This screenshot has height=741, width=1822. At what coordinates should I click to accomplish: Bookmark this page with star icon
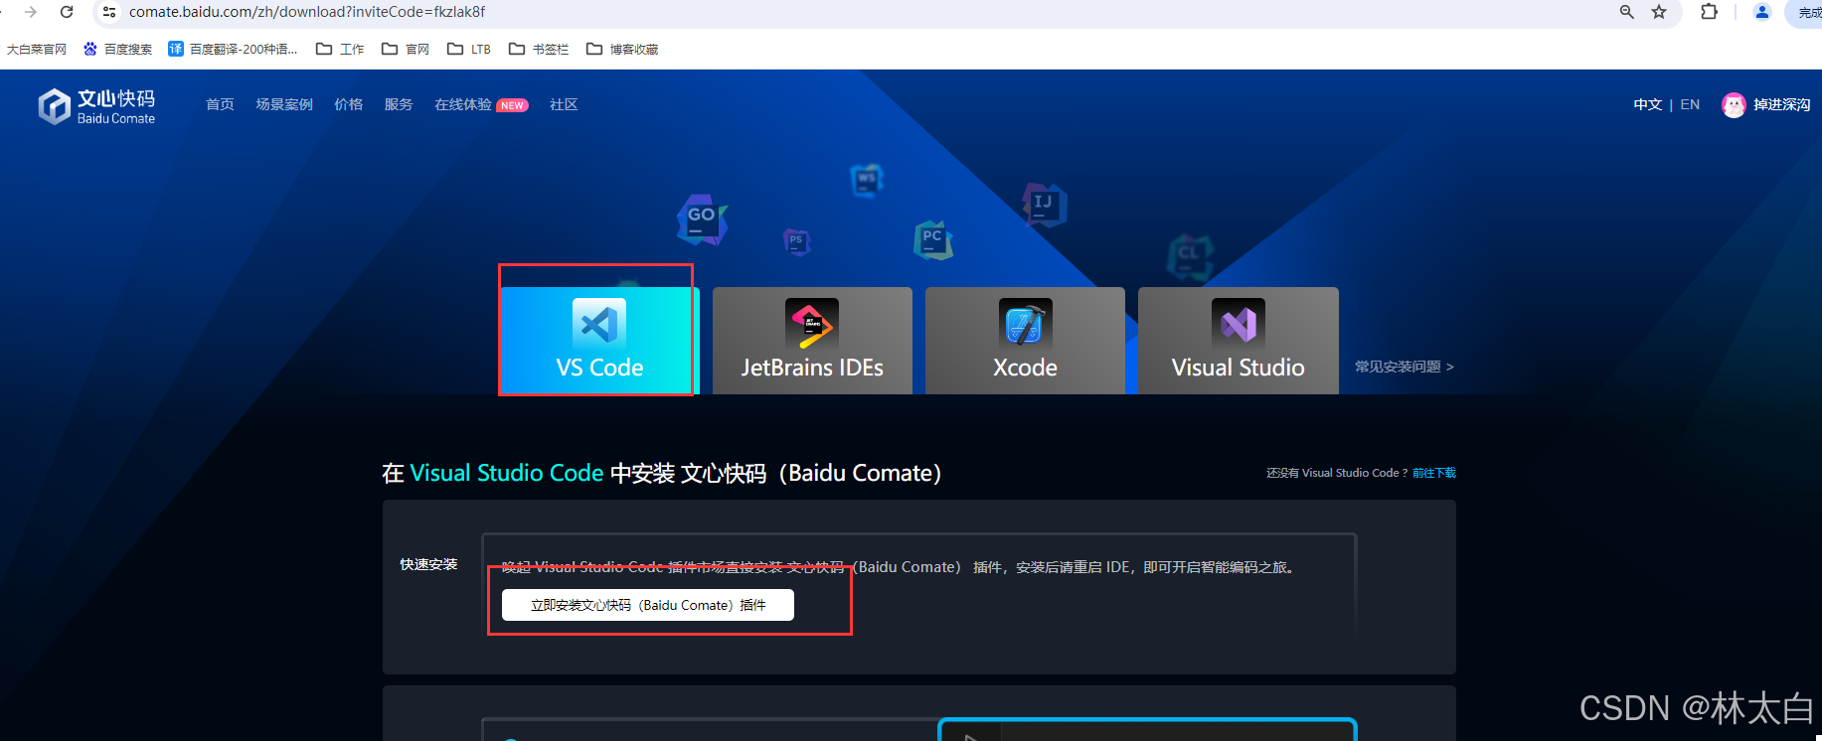(x=1659, y=12)
